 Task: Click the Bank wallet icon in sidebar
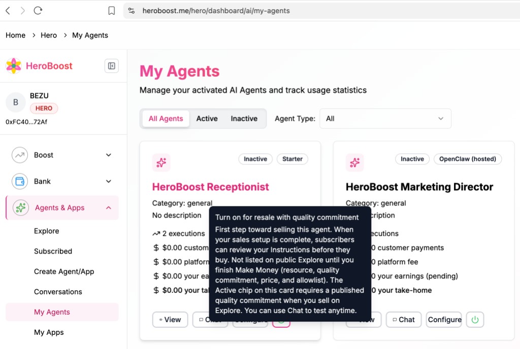click(x=20, y=182)
